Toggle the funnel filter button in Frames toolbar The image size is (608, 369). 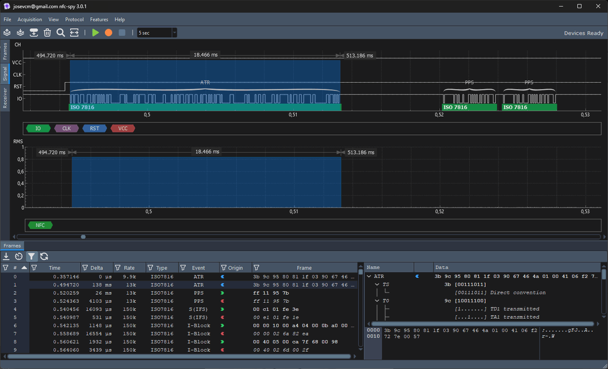(31, 256)
